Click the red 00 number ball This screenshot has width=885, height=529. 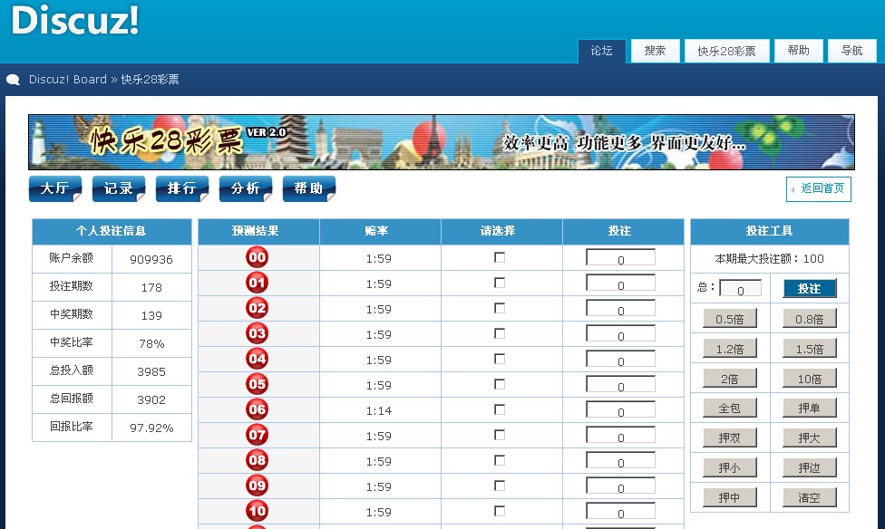click(x=257, y=258)
